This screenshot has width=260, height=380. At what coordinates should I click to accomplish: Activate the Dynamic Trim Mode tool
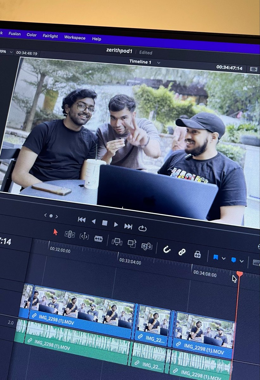84,236
